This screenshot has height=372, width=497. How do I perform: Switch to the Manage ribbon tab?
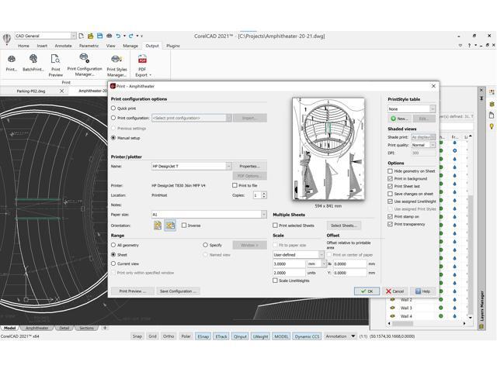click(130, 46)
